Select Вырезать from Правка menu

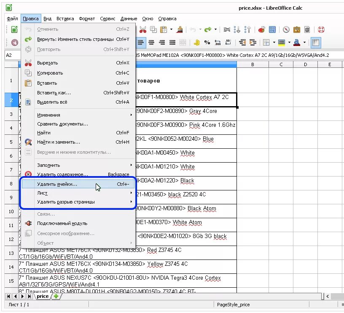(78, 63)
